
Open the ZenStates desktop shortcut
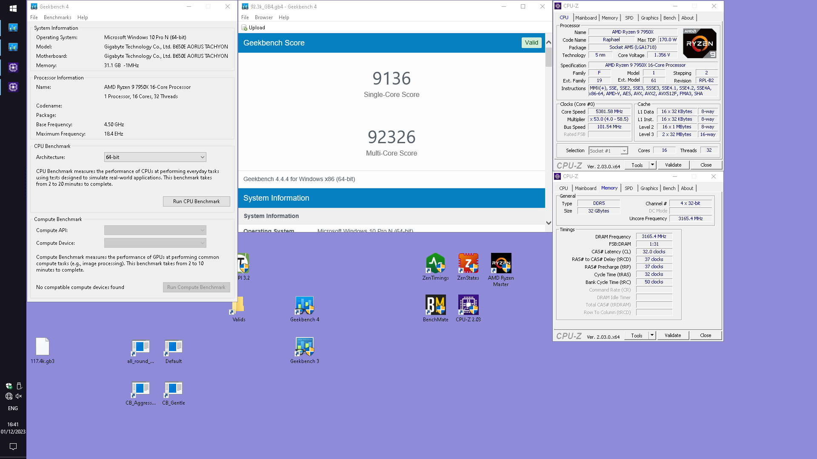pyautogui.click(x=468, y=267)
